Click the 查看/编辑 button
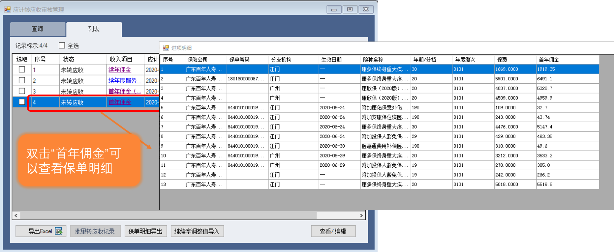 [333, 231]
